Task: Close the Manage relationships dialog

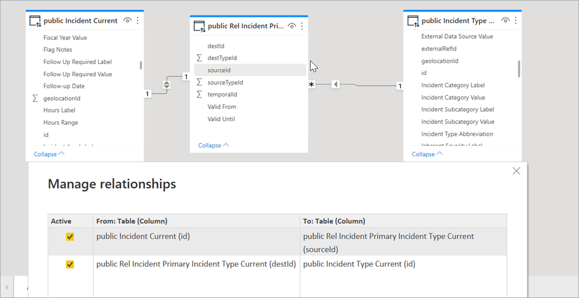Action: pyautogui.click(x=516, y=171)
